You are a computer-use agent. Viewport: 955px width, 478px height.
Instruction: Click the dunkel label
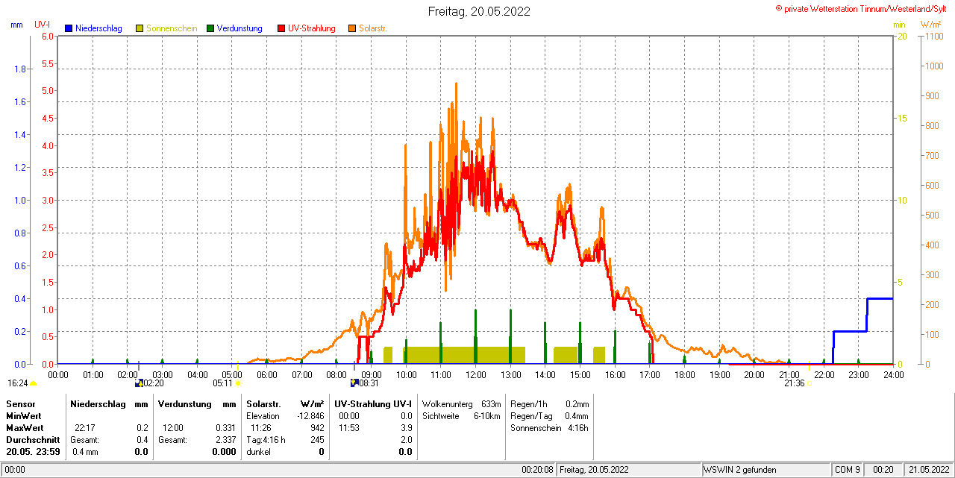click(259, 452)
